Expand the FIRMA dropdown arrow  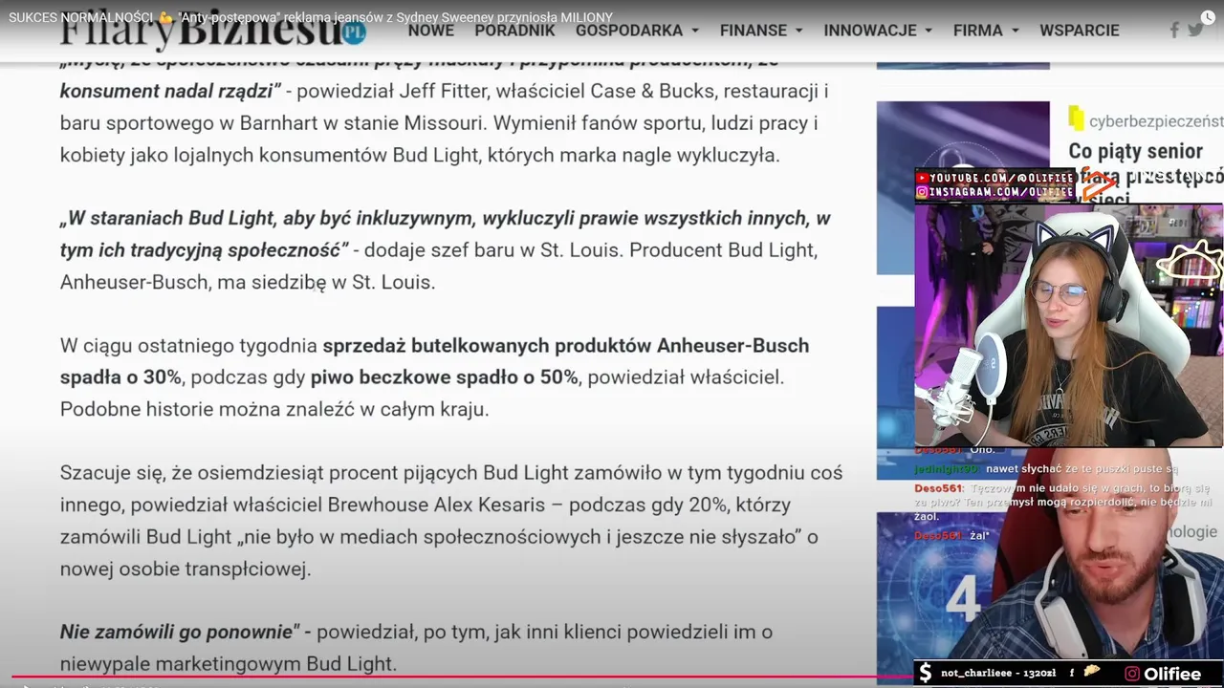[x=1015, y=32]
